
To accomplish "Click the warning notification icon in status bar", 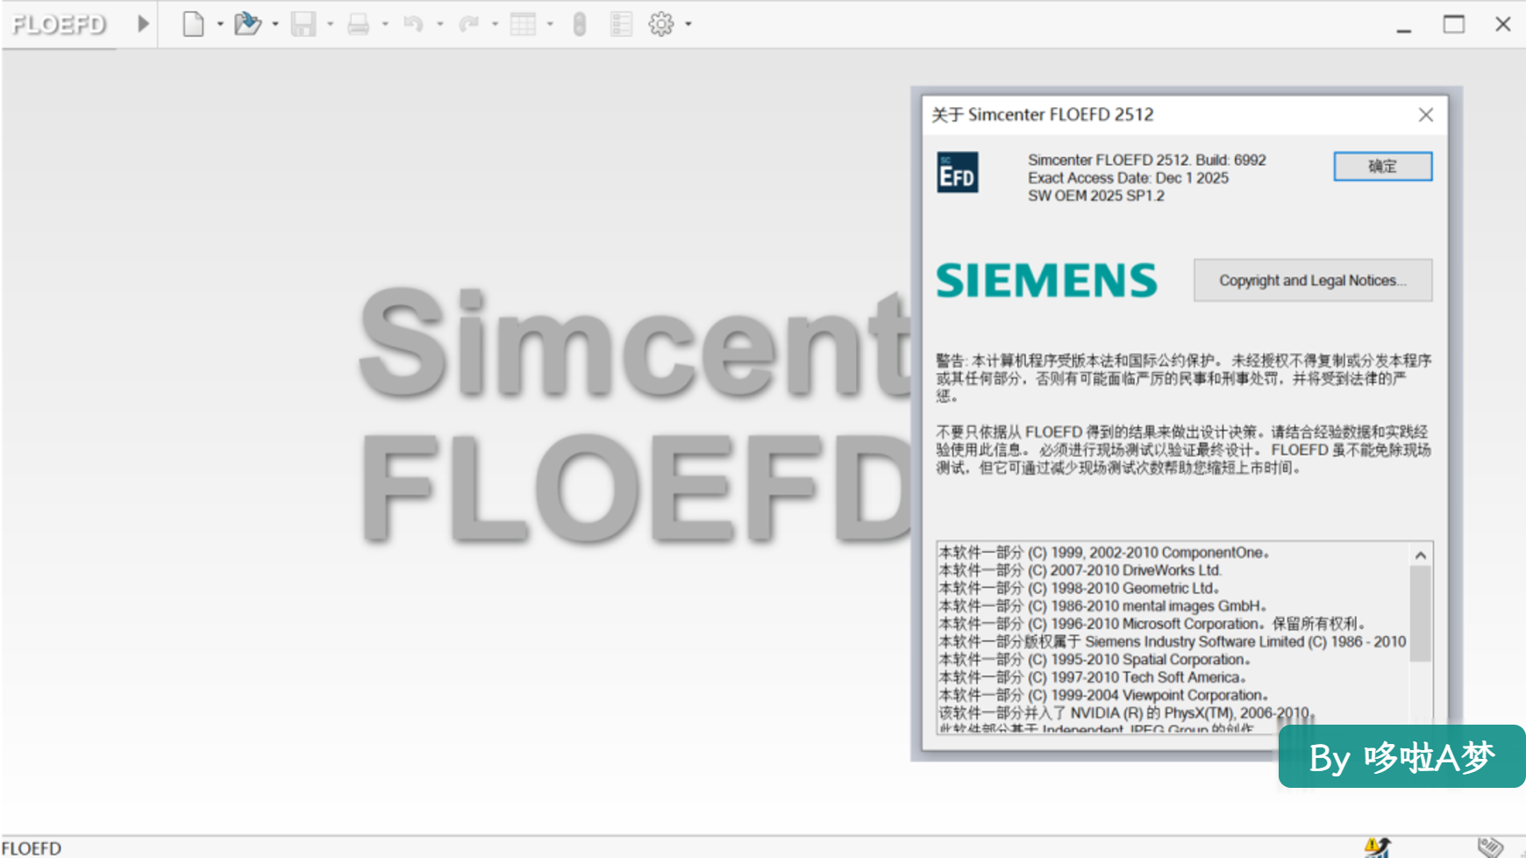I will (1377, 847).
